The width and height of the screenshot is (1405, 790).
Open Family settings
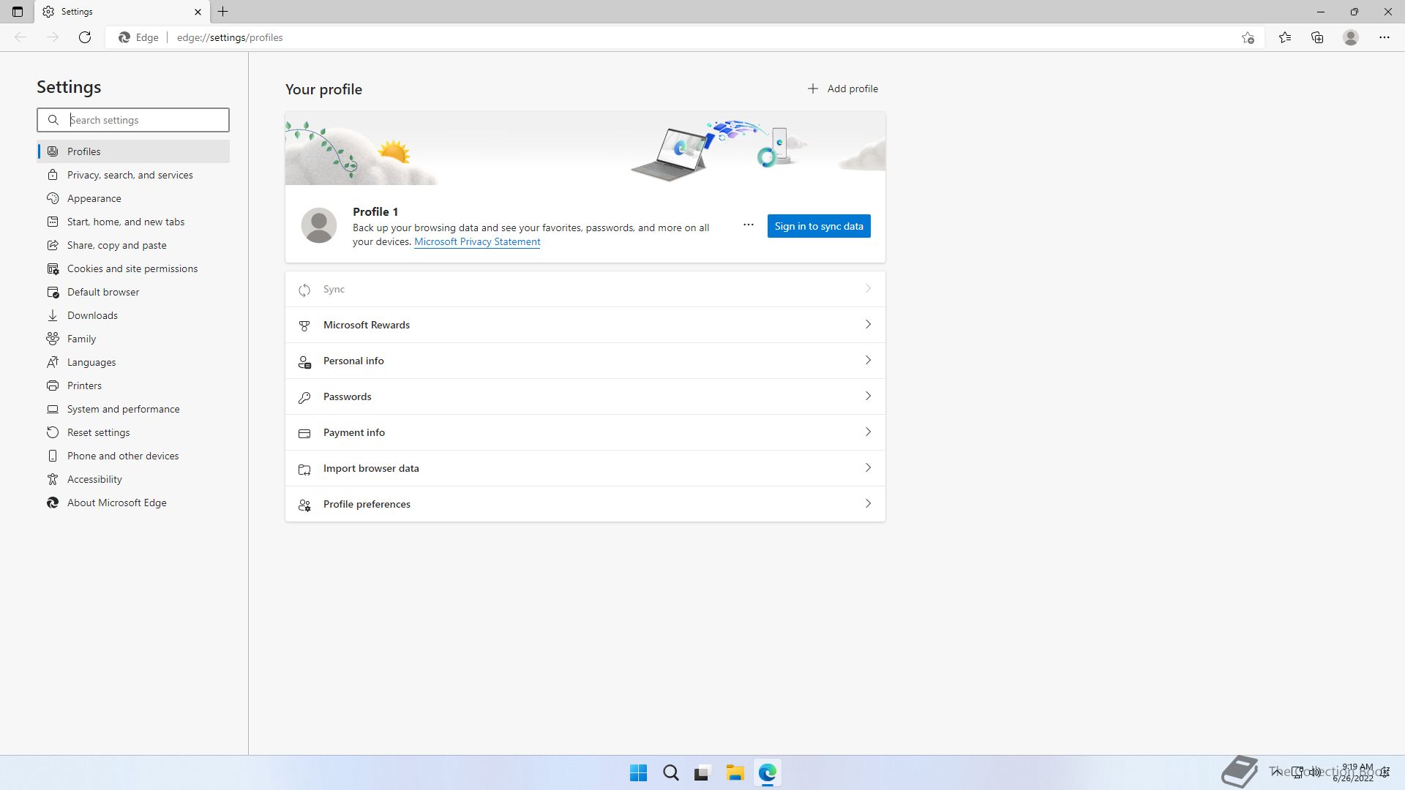tap(133, 339)
